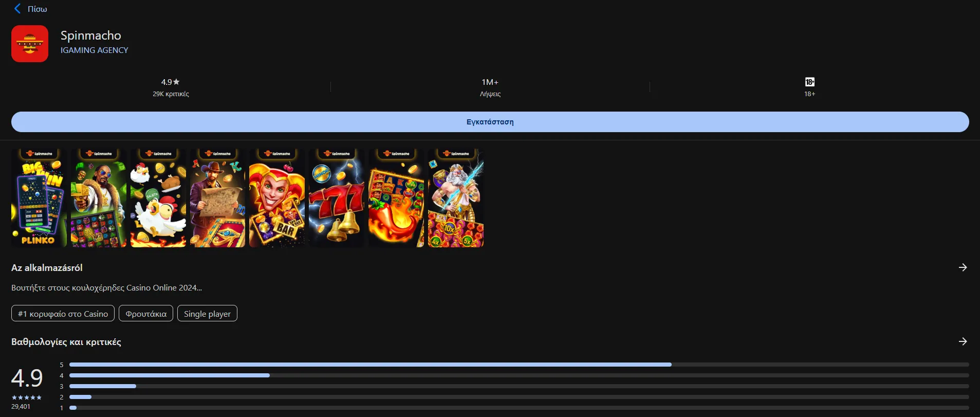Go back with the Πίσω arrow
This screenshot has height=417, width=980.
(x=30, y=9)
